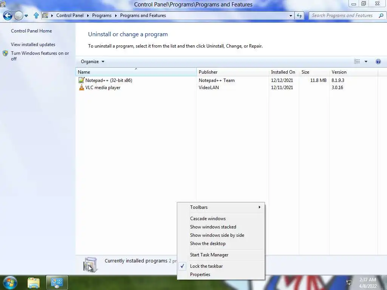387x290 pixels.
Task: Sort by Installed On column
Action: 284,72
